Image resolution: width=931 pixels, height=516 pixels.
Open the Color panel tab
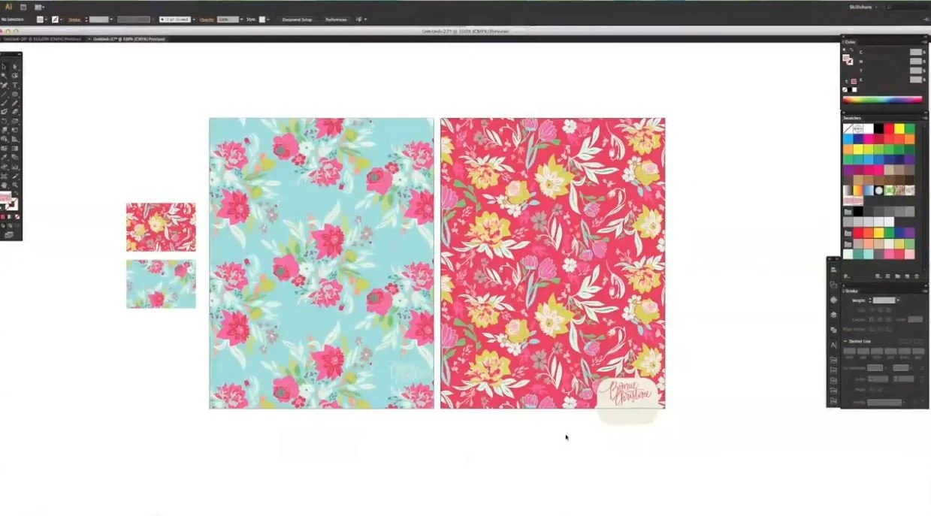tap(850, 42)
